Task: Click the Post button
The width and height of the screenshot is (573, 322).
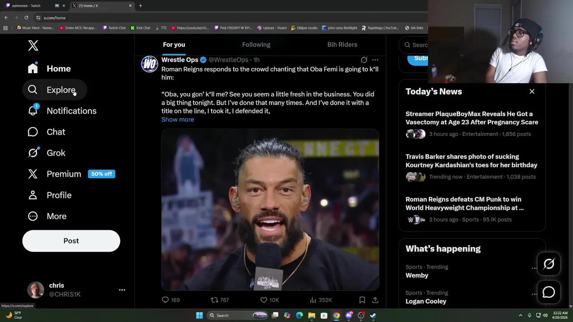Action: point(71,241)
